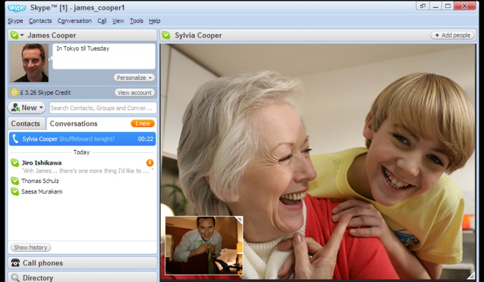The height and width of the screenshot is (282, 484).
Task: Click the View account button
Action: coord(135,92)
